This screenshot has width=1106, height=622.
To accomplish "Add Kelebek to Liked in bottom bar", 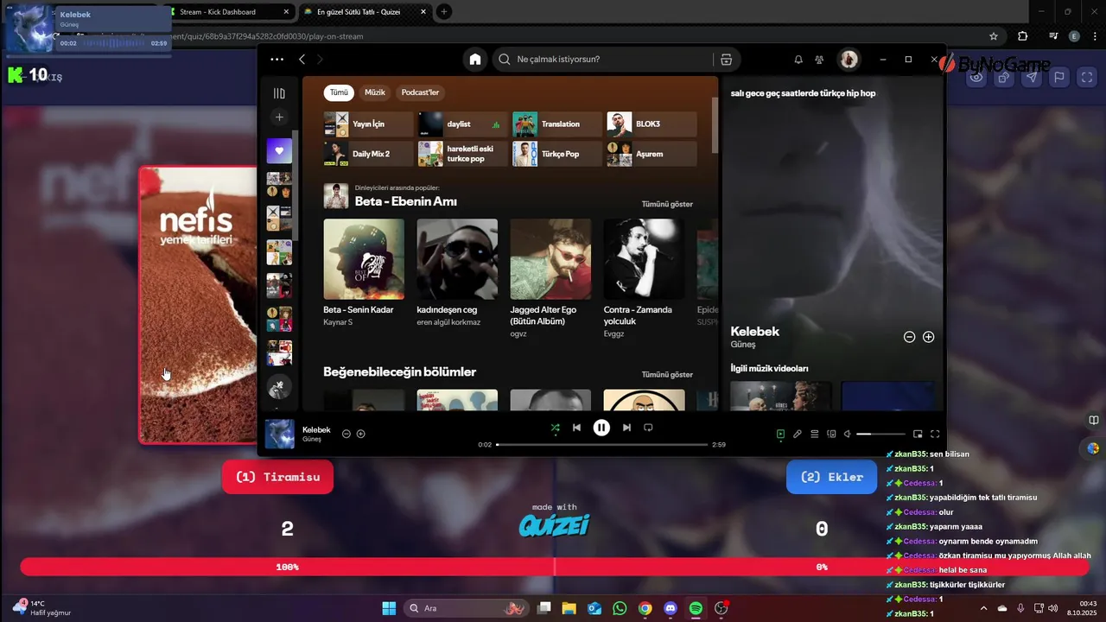I will (361, 434).
